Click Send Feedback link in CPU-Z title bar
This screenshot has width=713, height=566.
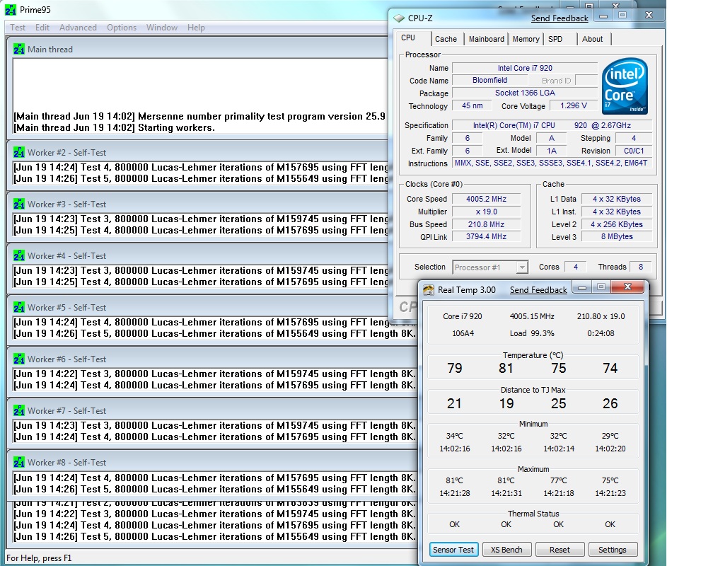click(x=560, y=18)
